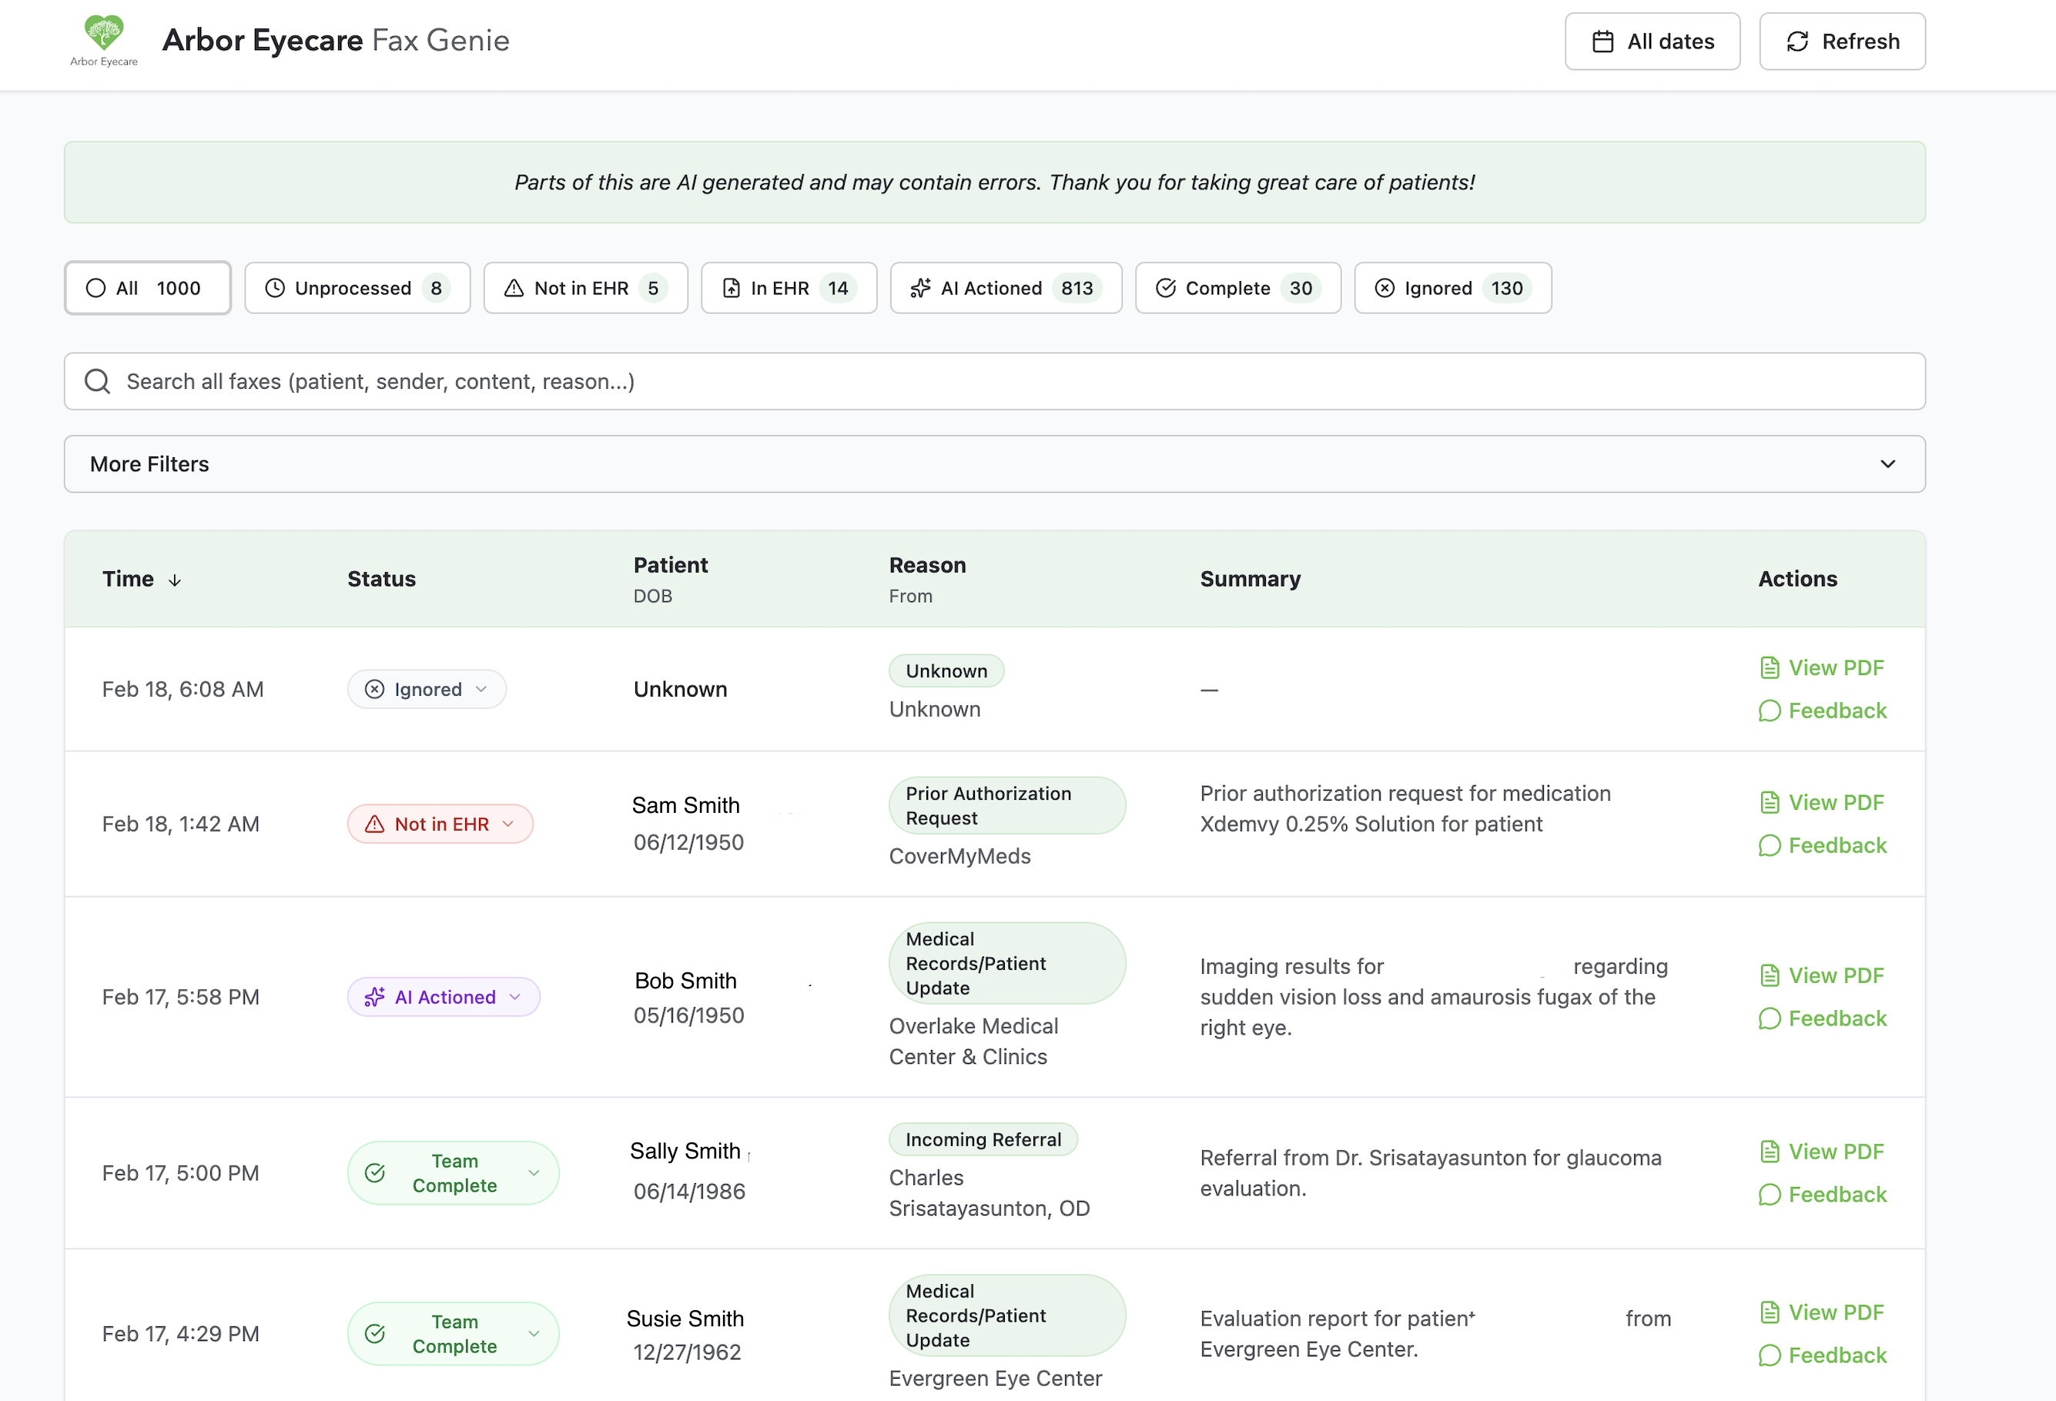Viewport: 2056px width, 1401px height.
Task: Switch to the All faxes tab
Action: 147,287
